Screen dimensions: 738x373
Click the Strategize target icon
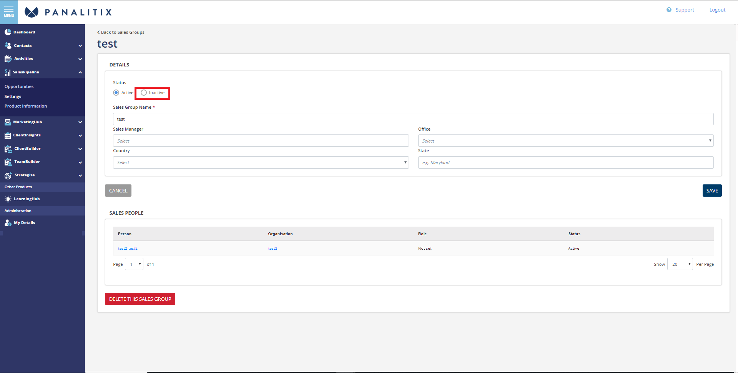(x=8, y=176)
